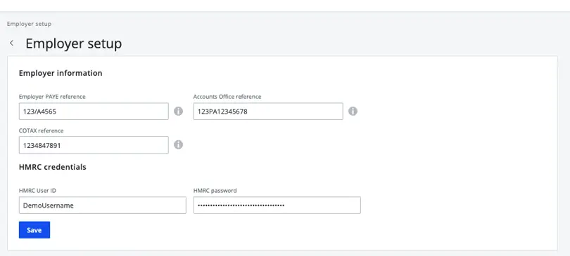Click the HMRC password field
Viewport: 570px width, 256px height.
point(277,206)
